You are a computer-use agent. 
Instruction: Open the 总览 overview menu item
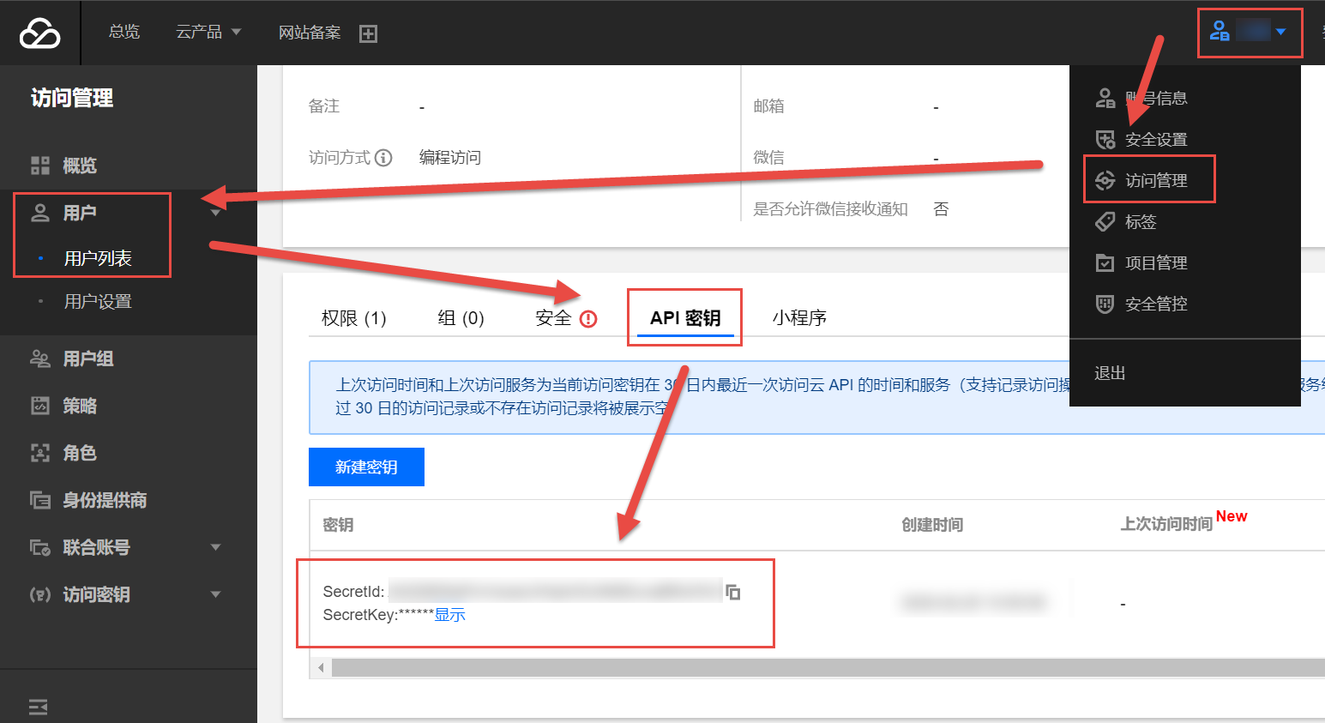pos(124,32)
